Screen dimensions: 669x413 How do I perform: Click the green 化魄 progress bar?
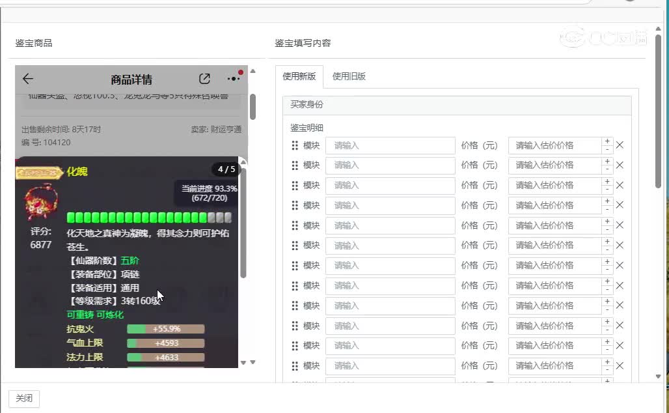pos(148,218)
